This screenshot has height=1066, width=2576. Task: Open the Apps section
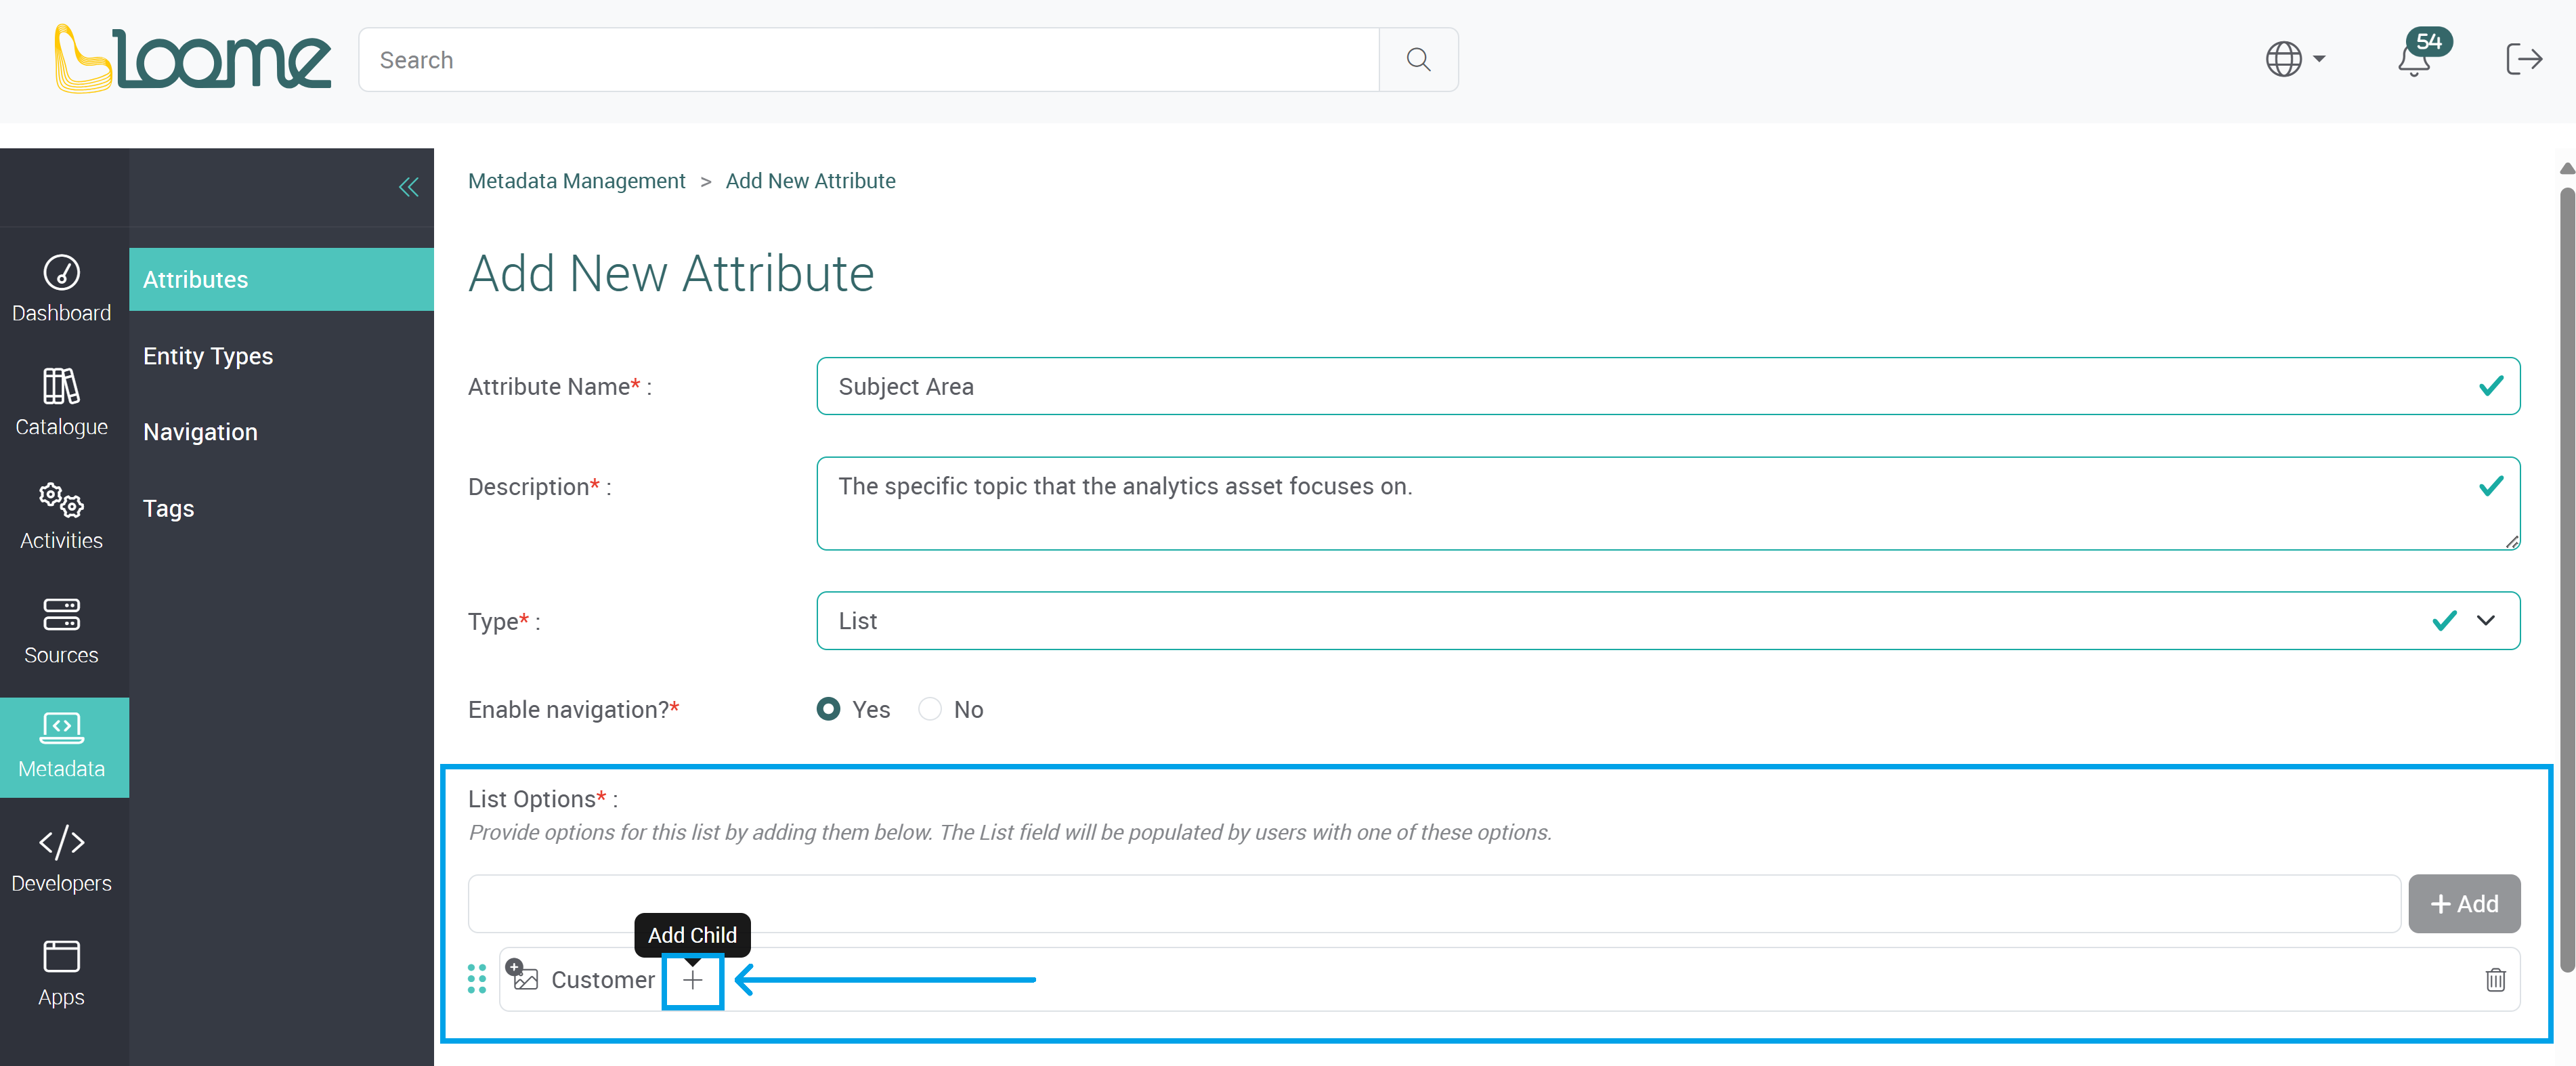[62, 973]
